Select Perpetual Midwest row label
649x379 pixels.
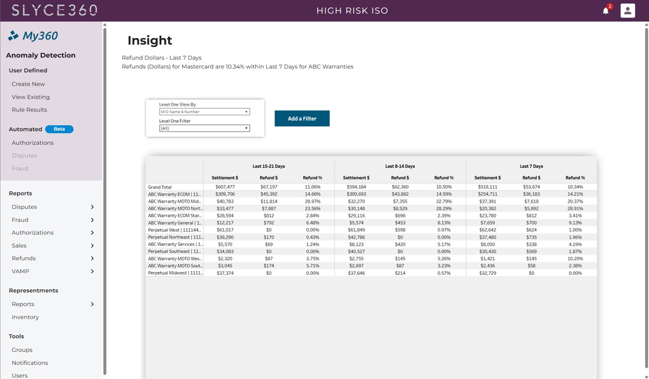(175, 273)
